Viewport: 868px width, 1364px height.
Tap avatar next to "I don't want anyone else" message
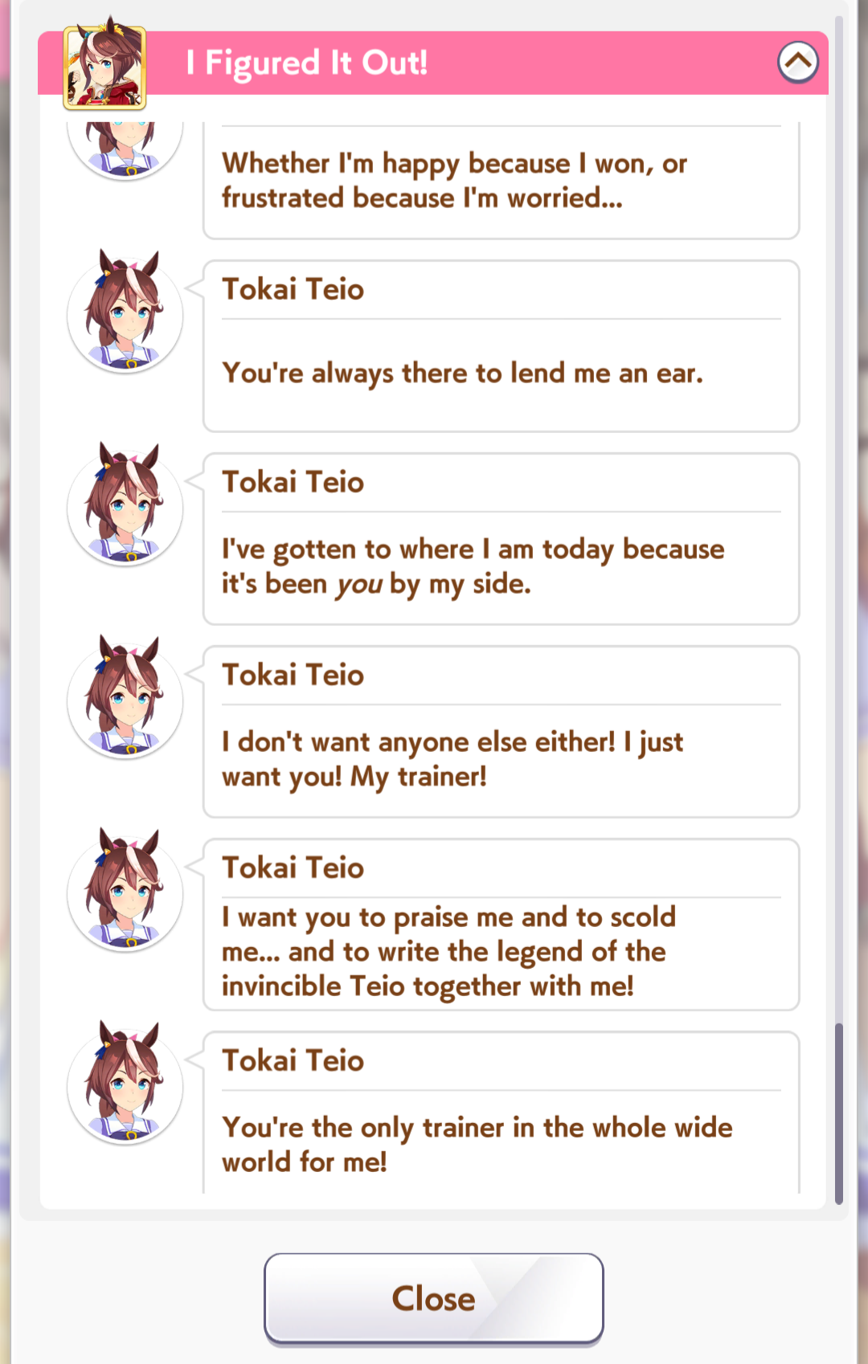pyautogui.click(x=125, y=698)
